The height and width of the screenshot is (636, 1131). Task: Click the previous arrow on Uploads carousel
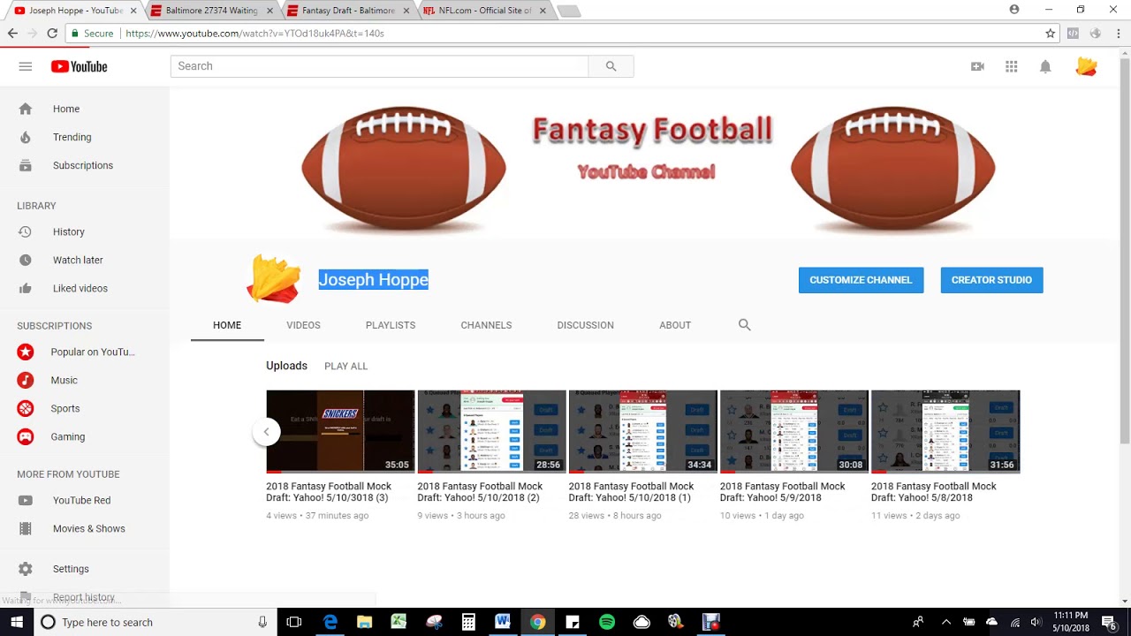click(x=266, y=432)
